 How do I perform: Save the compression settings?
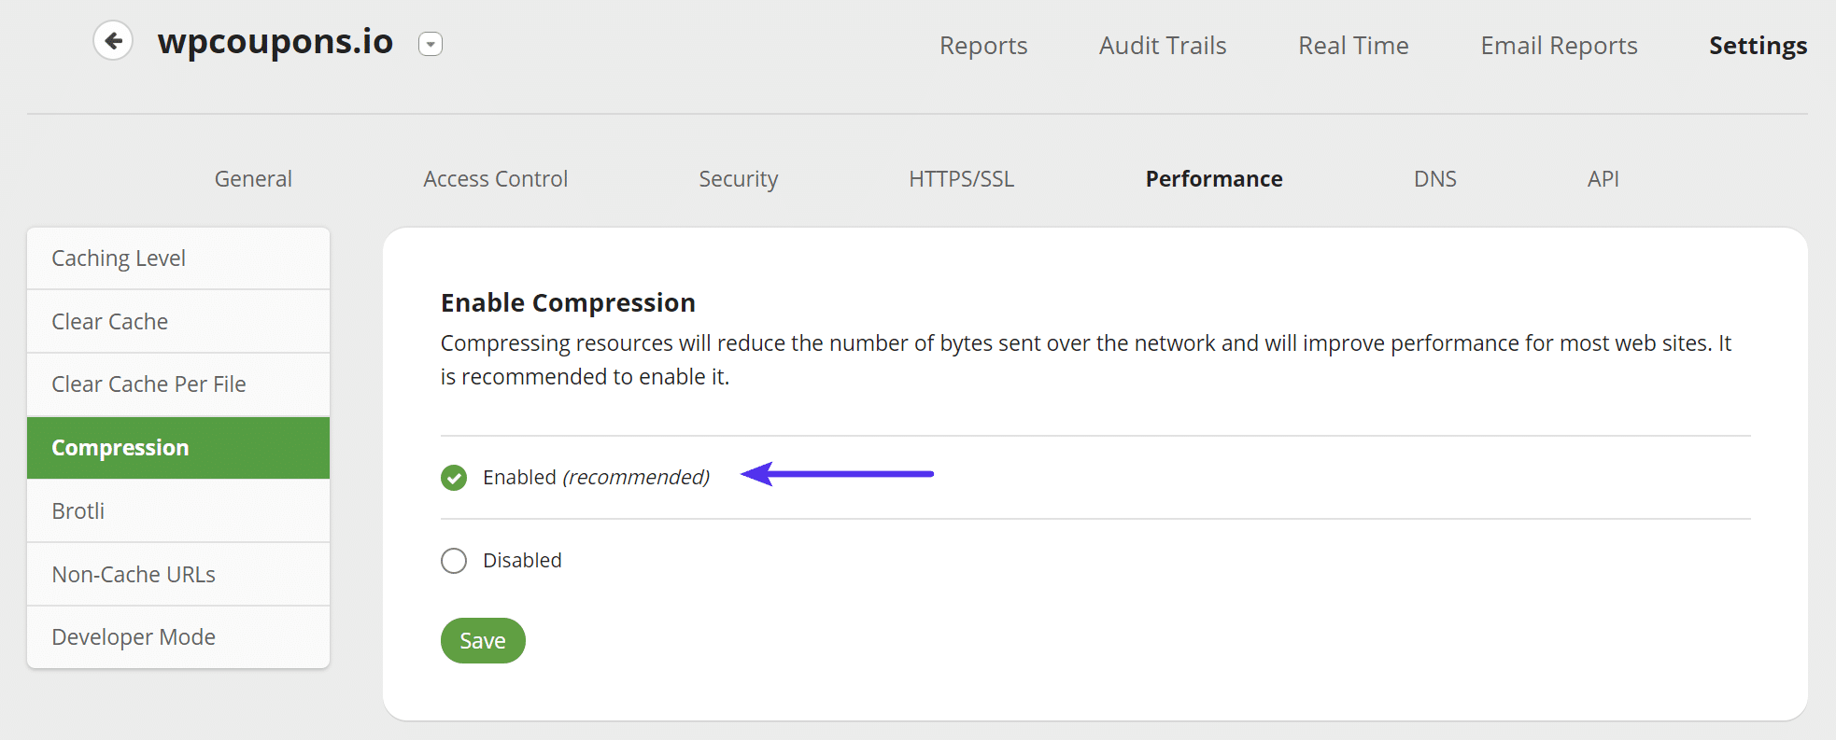482,640
